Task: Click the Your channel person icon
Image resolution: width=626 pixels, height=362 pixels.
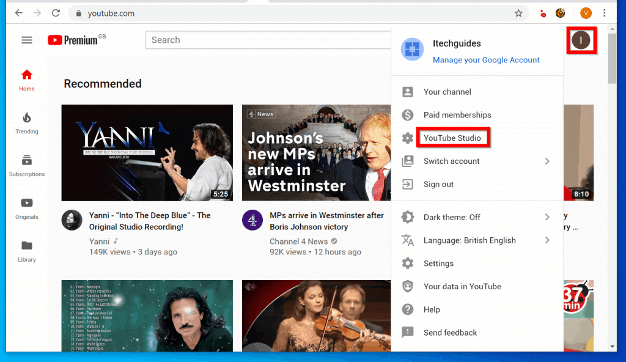Action: click(x=408, y=92)
